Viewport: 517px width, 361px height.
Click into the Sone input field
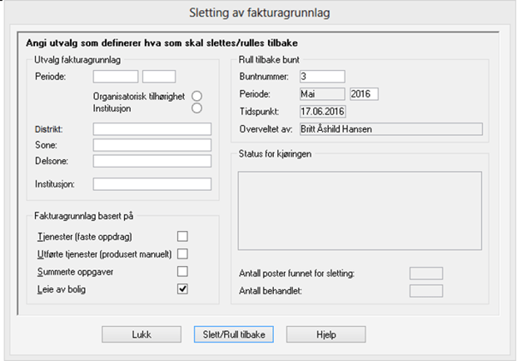tap(152, 145)
